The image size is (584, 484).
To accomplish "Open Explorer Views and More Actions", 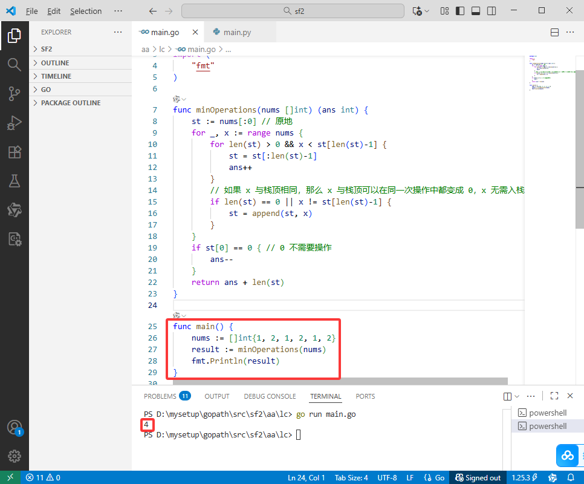I will pos(118,32).
